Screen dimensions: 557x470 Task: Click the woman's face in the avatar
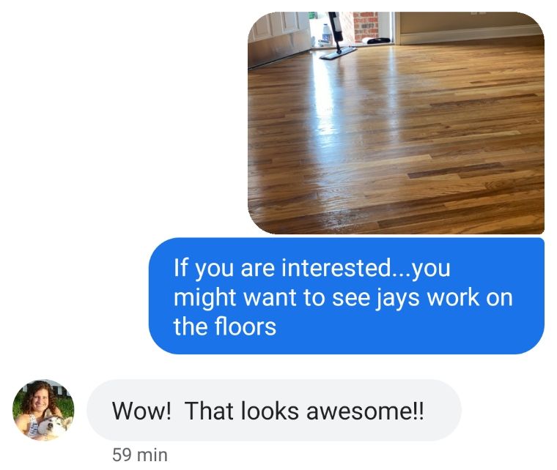point(38,399)
